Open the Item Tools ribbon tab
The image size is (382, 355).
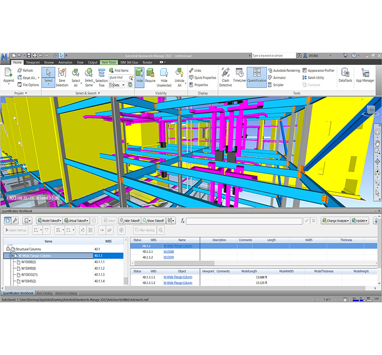109,62
